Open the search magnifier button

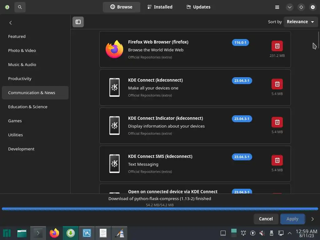coord(20,7)
